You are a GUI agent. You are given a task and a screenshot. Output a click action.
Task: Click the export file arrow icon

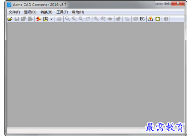[30, 19]
